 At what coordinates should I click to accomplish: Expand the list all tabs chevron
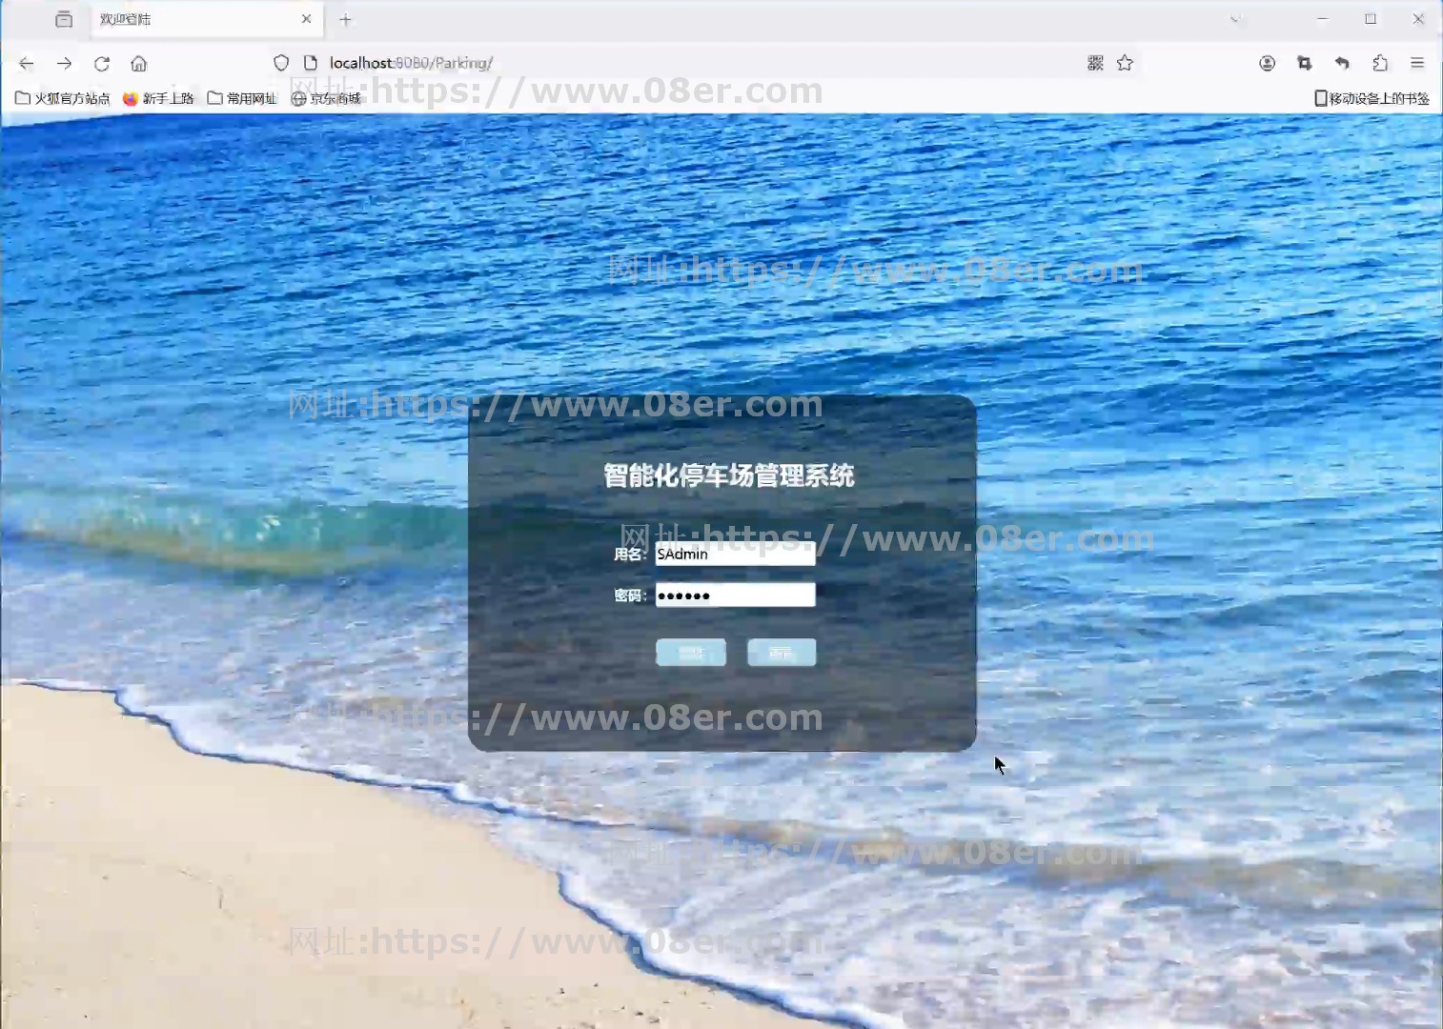click(x=1235, y=19)
